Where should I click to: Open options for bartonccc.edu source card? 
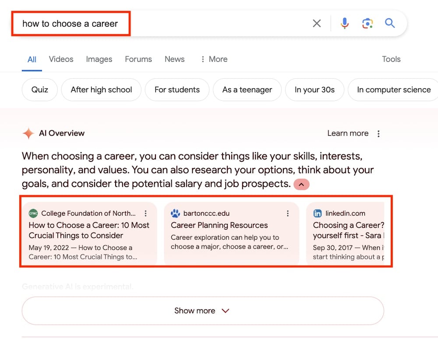pyautogui.click(x=288, y=213)
